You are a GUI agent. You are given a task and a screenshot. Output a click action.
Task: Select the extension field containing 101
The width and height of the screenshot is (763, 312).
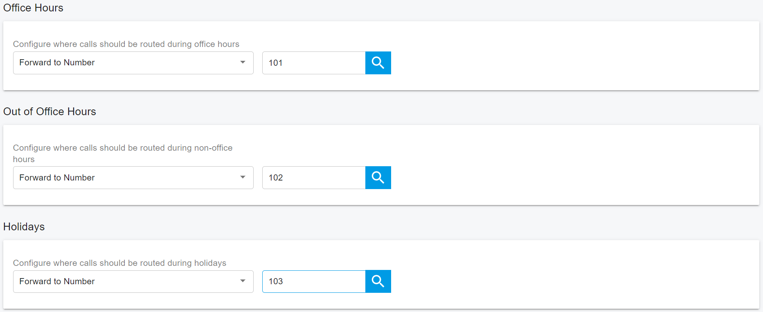pos(313,62)
